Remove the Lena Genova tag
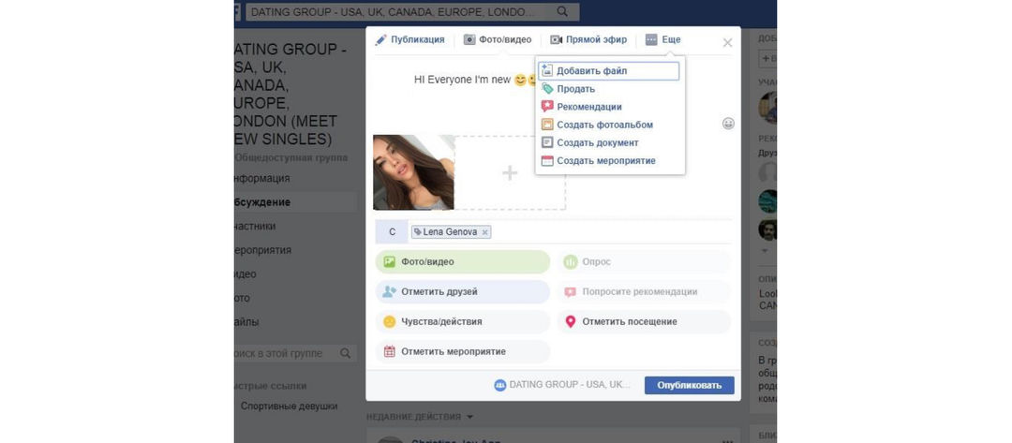The image size is (1012, 443). click(485, 232)
